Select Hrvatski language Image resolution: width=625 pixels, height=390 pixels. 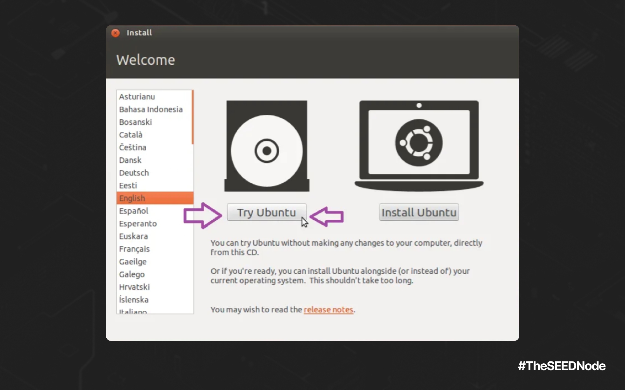coord(134,287)
